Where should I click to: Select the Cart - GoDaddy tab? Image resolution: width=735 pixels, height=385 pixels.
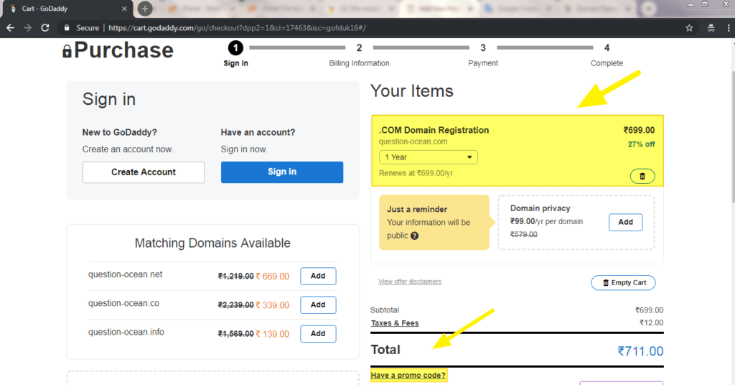tap(67, 9)
